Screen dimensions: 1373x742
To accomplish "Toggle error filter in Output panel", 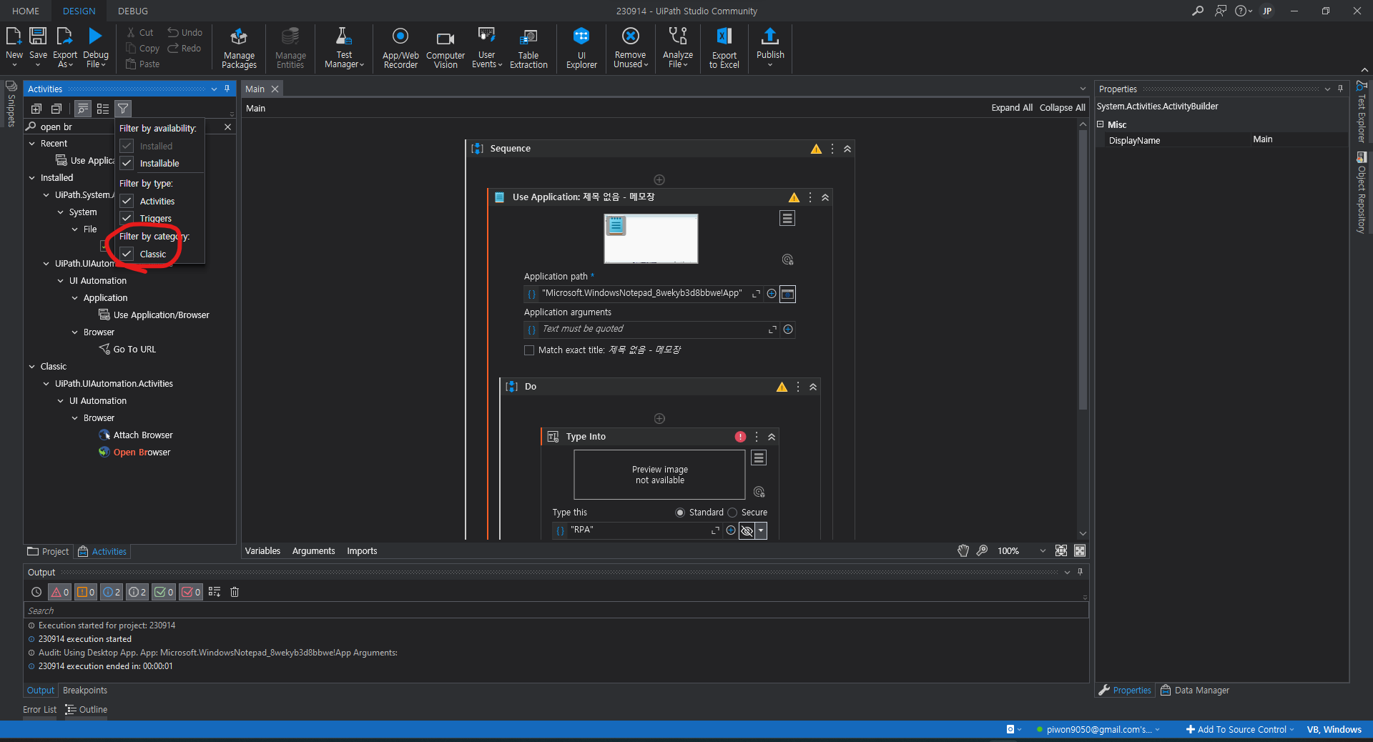I will tap(59, 592).
